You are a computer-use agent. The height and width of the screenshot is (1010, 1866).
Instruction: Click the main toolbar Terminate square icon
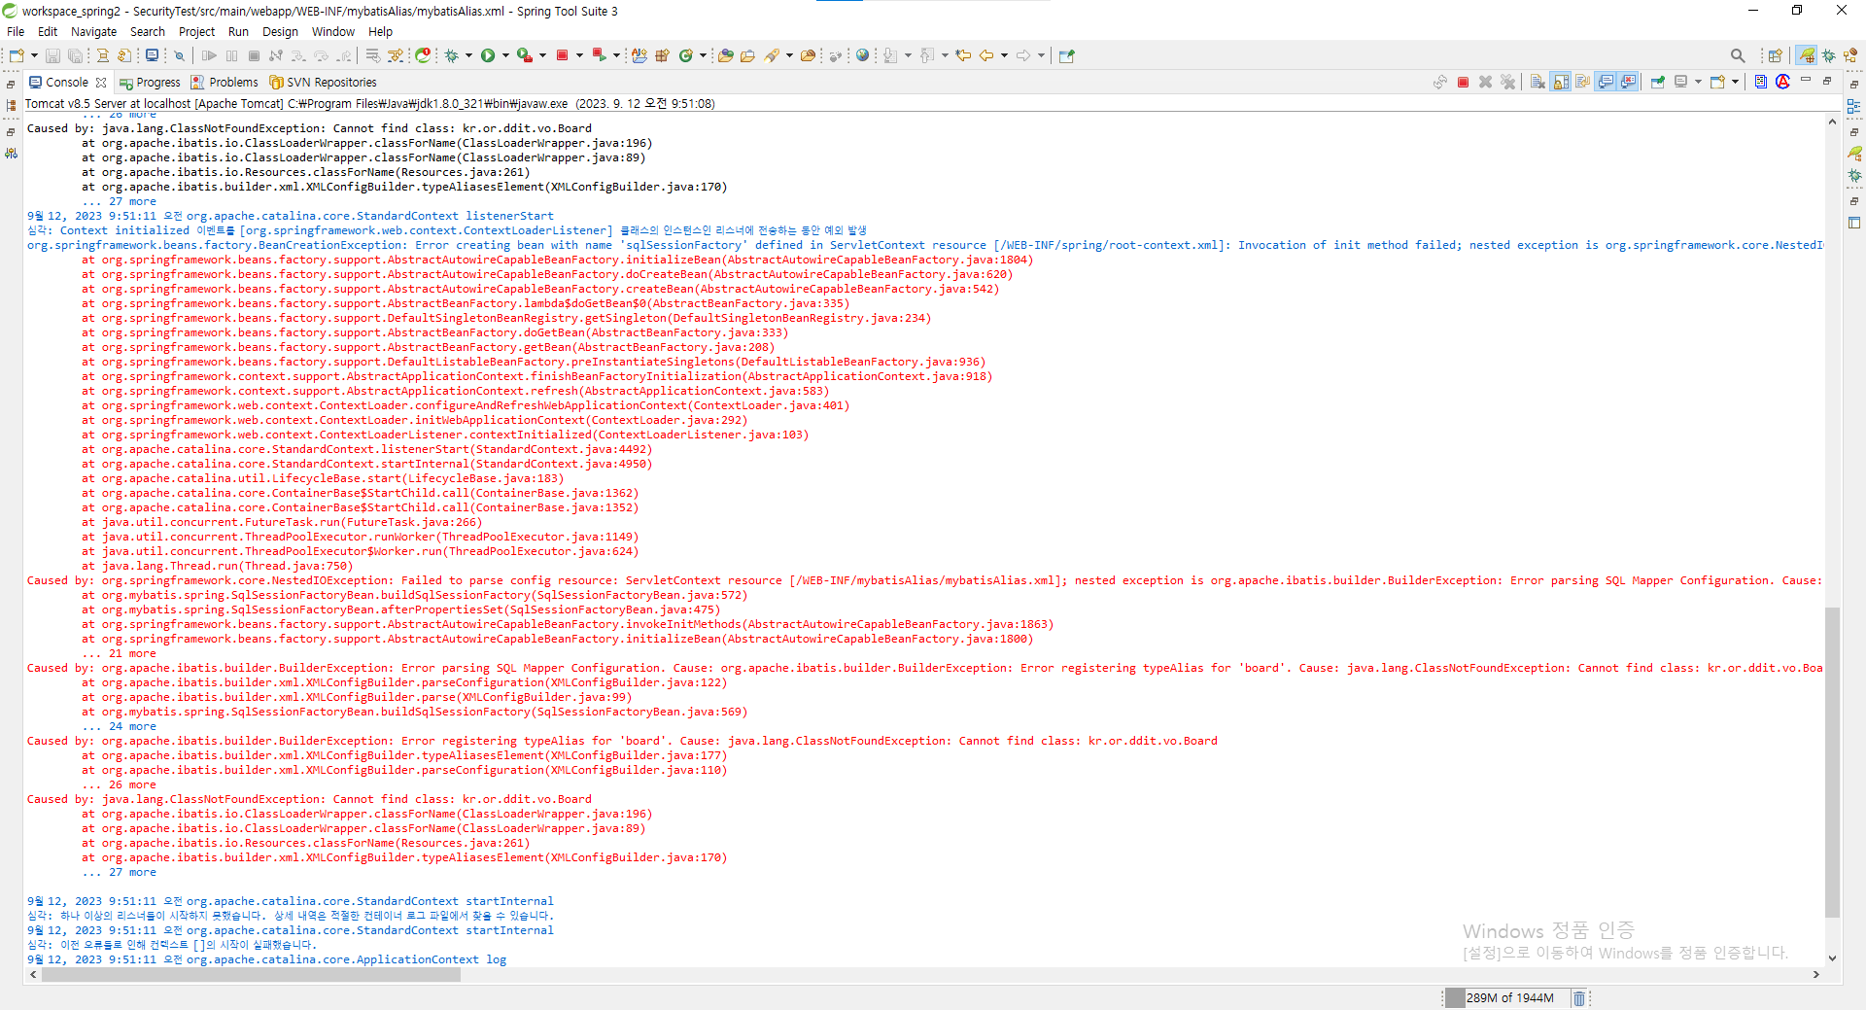254,55
